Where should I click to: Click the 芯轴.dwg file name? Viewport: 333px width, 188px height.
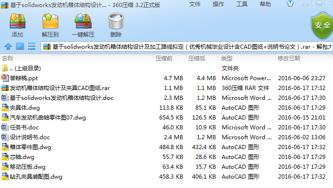(22, 157)
